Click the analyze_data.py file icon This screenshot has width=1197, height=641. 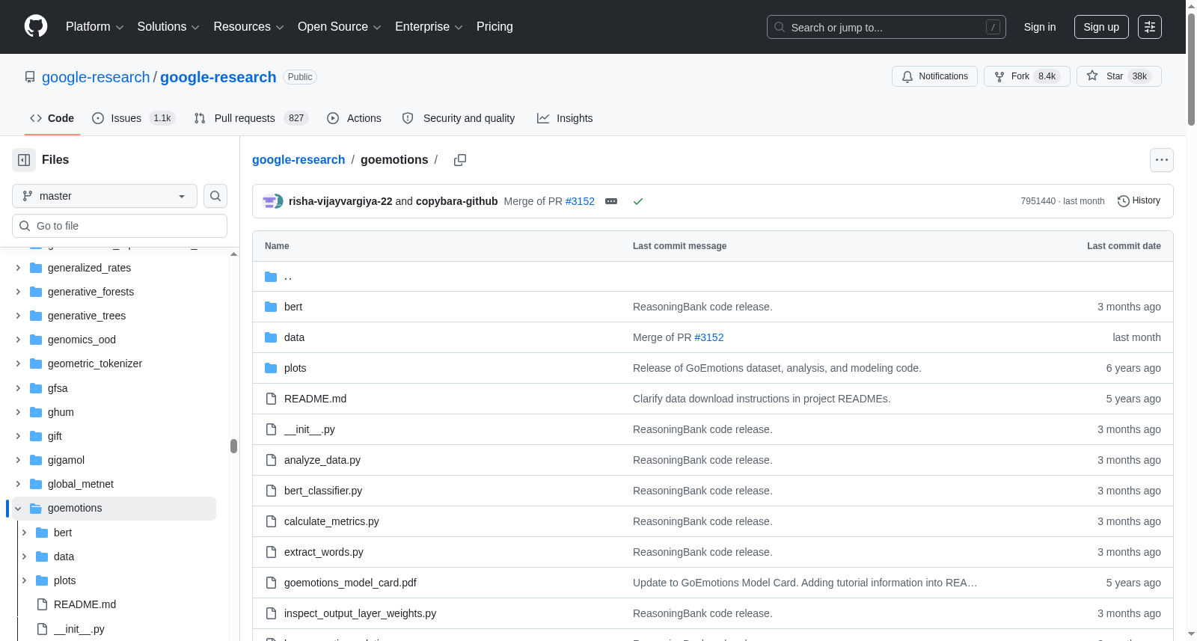271,460
